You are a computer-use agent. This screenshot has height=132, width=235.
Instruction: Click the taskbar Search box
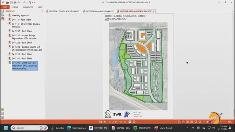coord(29,128)
